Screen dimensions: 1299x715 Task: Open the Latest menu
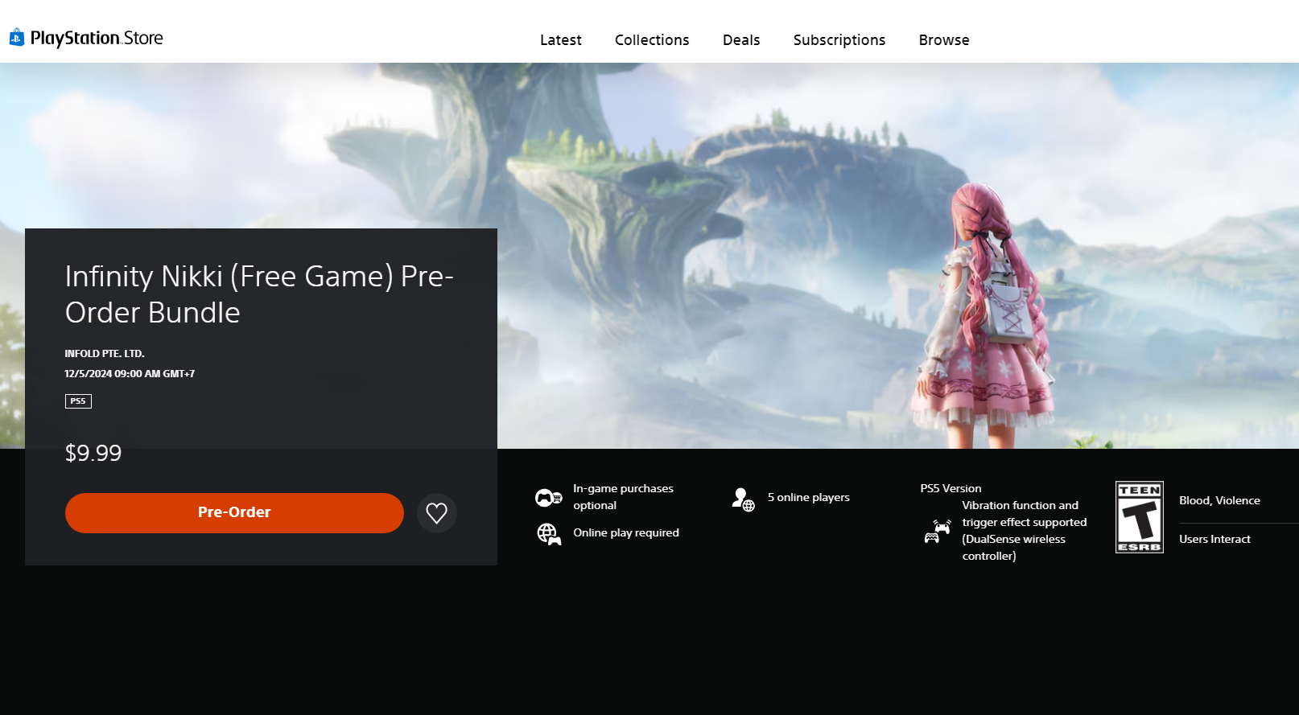tap(561, 40)
